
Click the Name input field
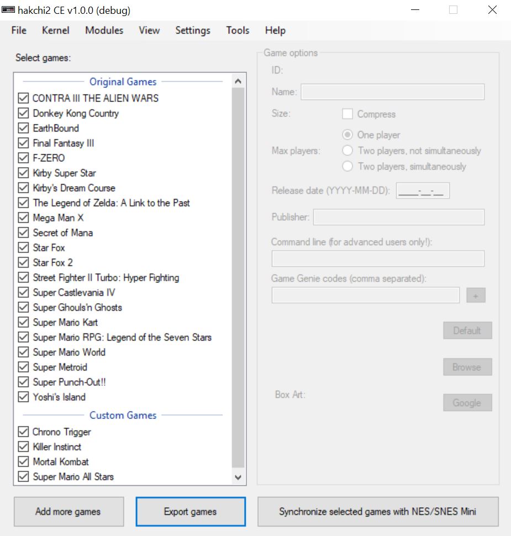[x=393, y=92]
